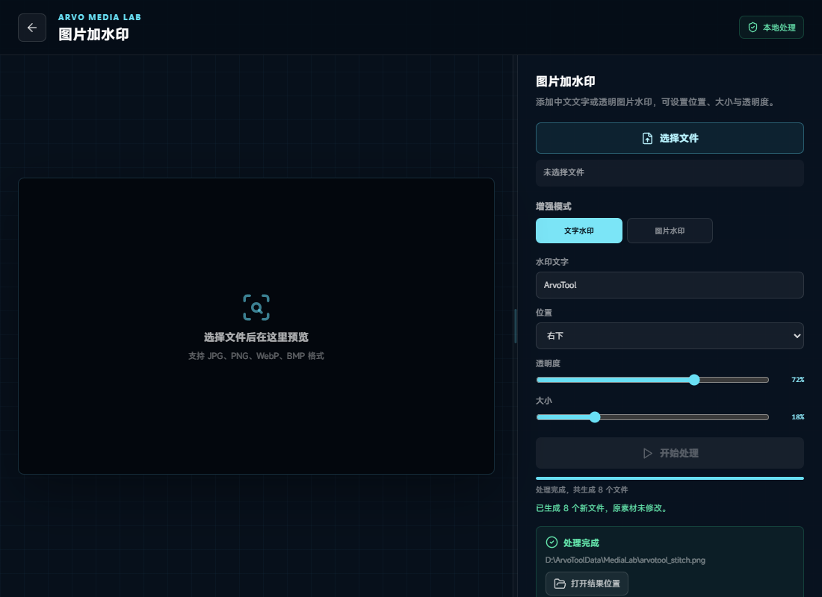The image size is (822, 597).
Task: Click the green checkmark next to 处理完成
Action: pyautogui.click(x=551, y=543)
